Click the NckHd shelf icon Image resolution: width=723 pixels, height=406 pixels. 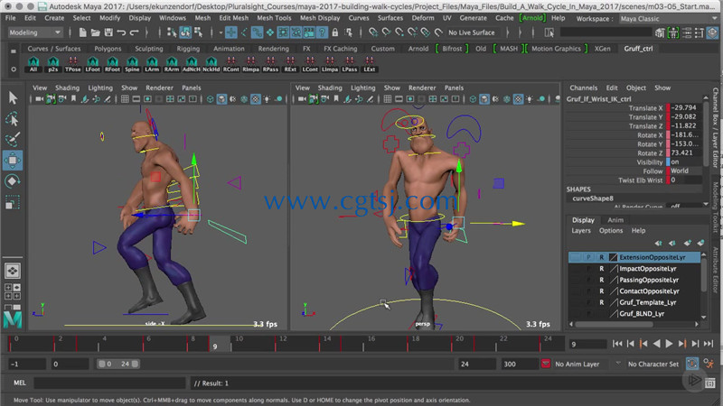pyautogui.click(x=211, y=64)
